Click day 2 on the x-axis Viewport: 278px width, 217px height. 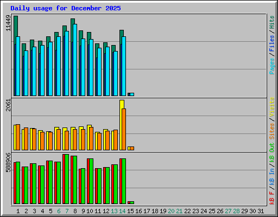pyautogui.click(x=26, y=211)
